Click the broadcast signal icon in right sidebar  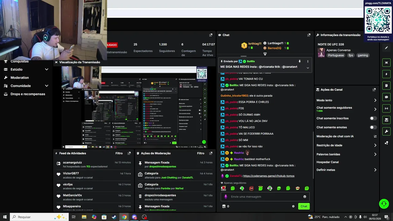386,108
